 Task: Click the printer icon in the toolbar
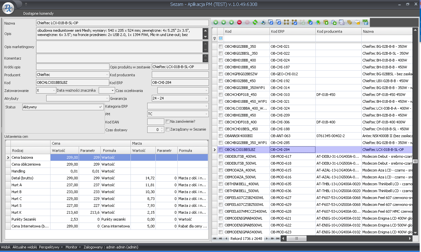pyautogui.click(x=263, y=22)
